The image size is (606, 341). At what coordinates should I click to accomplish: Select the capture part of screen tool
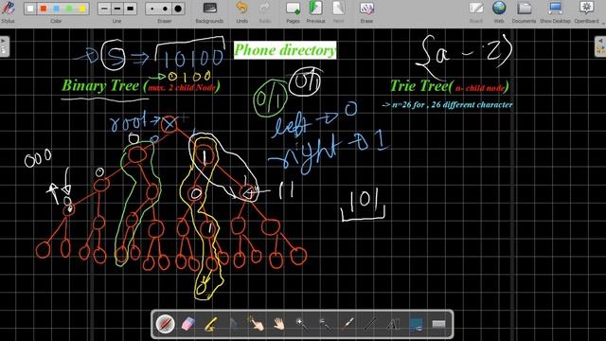416,324
